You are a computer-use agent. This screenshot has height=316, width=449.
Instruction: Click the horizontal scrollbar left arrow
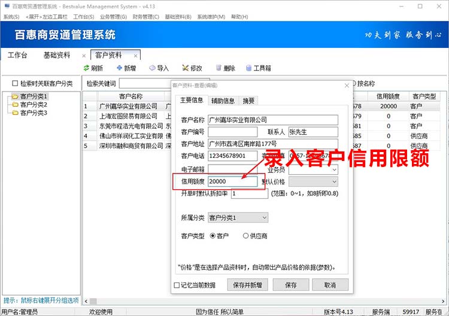86,301
